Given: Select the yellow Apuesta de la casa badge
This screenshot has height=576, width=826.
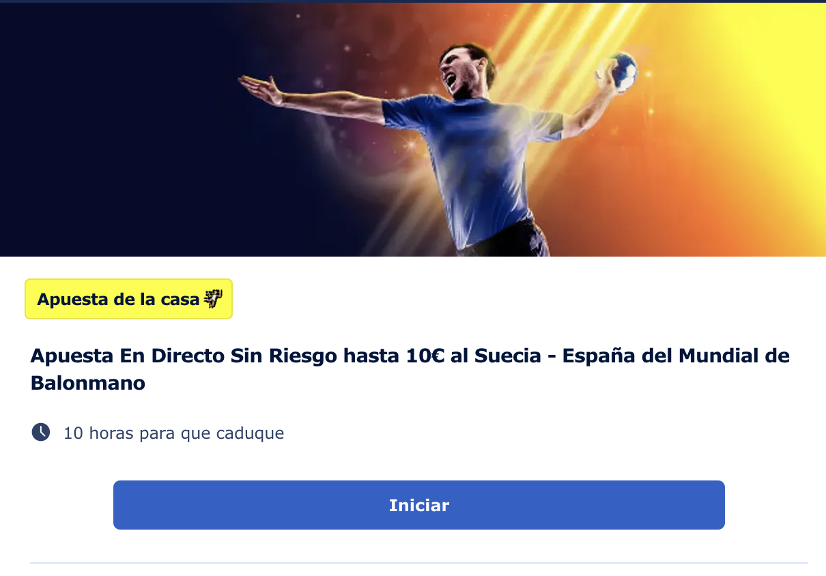Looking at the screenshot, I should [x=129, y=299].
